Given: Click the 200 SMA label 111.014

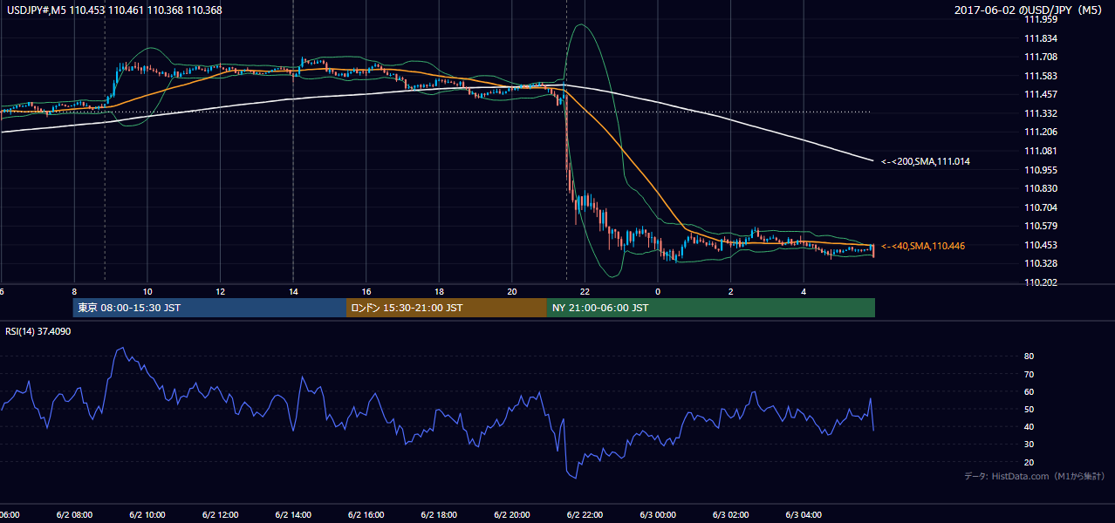Looking at the screenshot, I should pos(926,161).
